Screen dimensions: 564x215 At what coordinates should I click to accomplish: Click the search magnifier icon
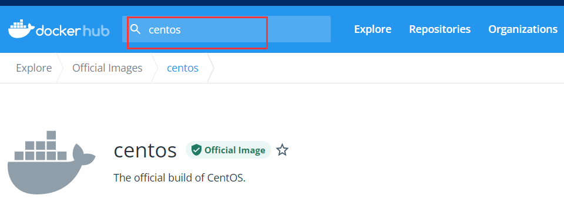click(135, 29)
